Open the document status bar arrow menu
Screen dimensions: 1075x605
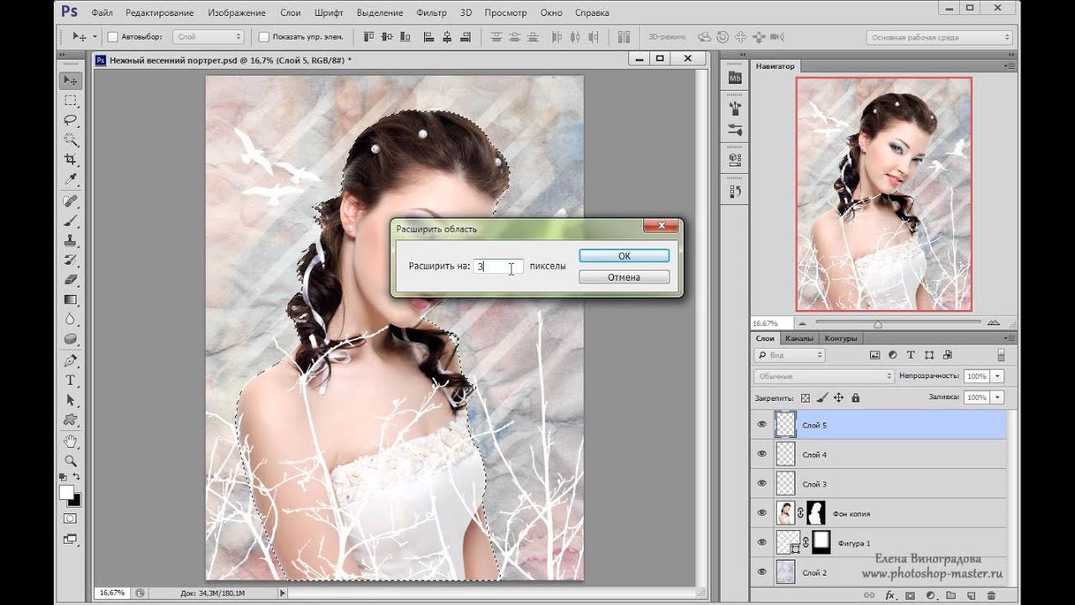pos(282,593)
